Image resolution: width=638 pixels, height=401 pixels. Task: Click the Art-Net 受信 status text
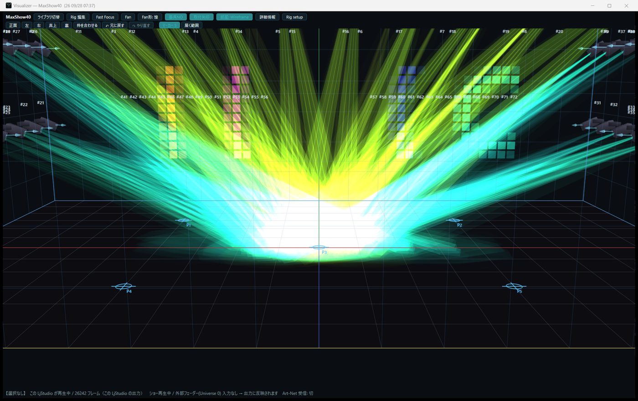tap(298, 393)
